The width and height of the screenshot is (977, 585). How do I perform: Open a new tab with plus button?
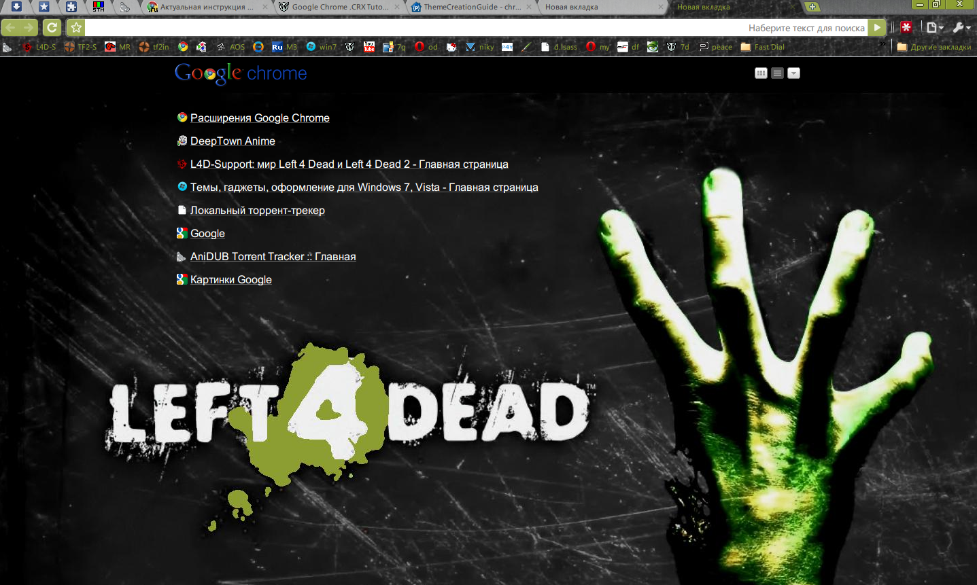tap(812, 7)
